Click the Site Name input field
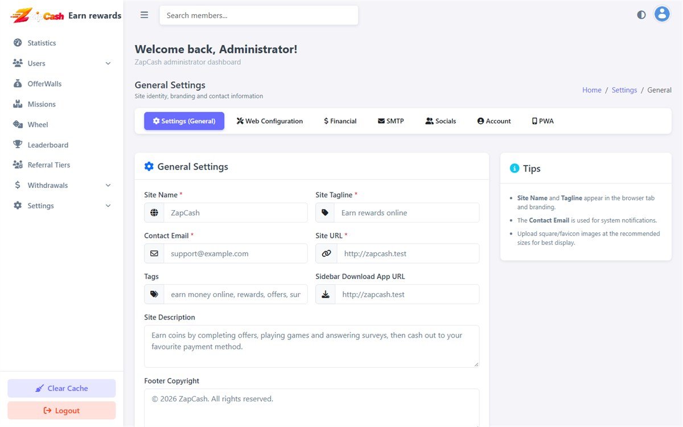 tap(236, 212)
